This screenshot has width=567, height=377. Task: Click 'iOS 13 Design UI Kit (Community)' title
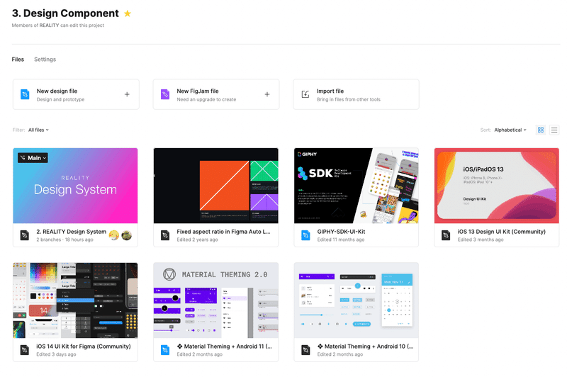pos(502,232)
